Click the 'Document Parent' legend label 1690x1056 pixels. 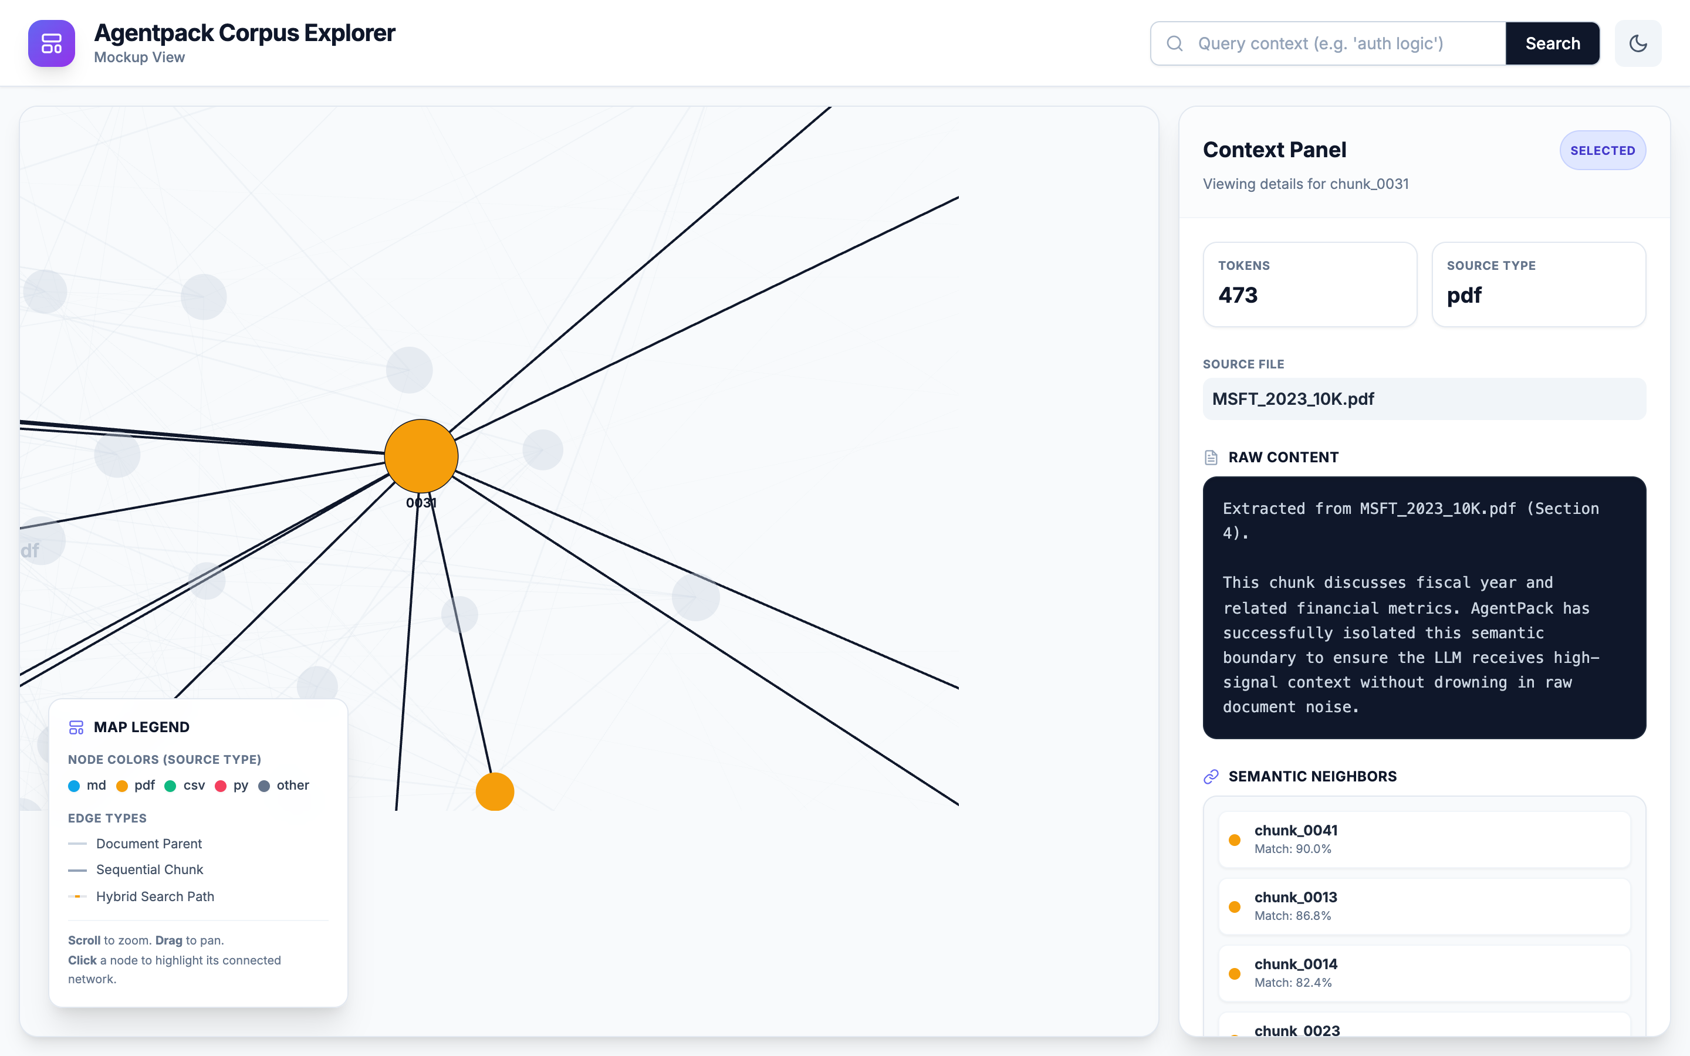tap(148, 844)
